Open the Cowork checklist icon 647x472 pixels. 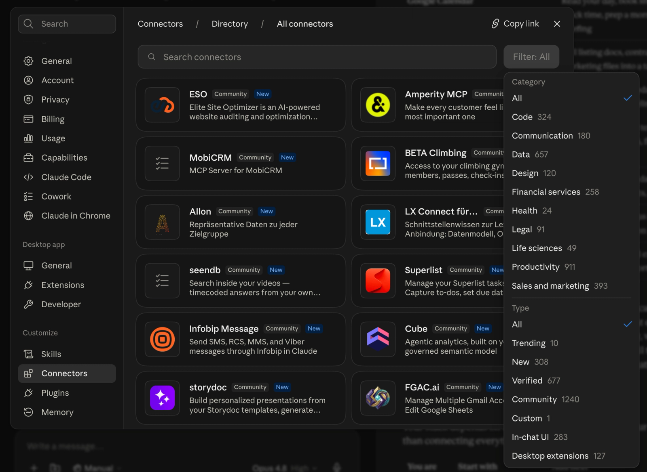[x=28, y=197]
